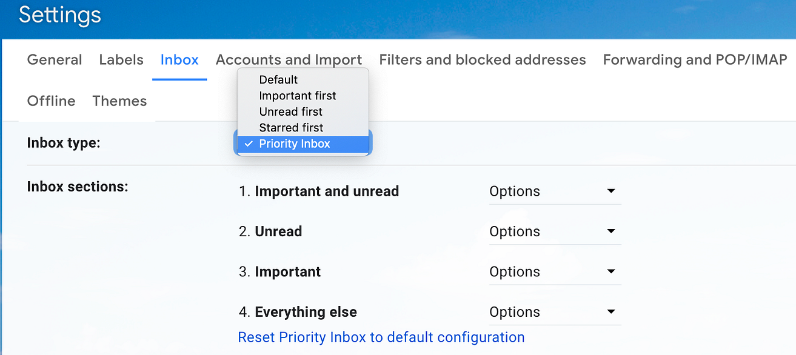Open Forwarding and POP/IMAP tab

pyautogui.click(x=695, y=60)
